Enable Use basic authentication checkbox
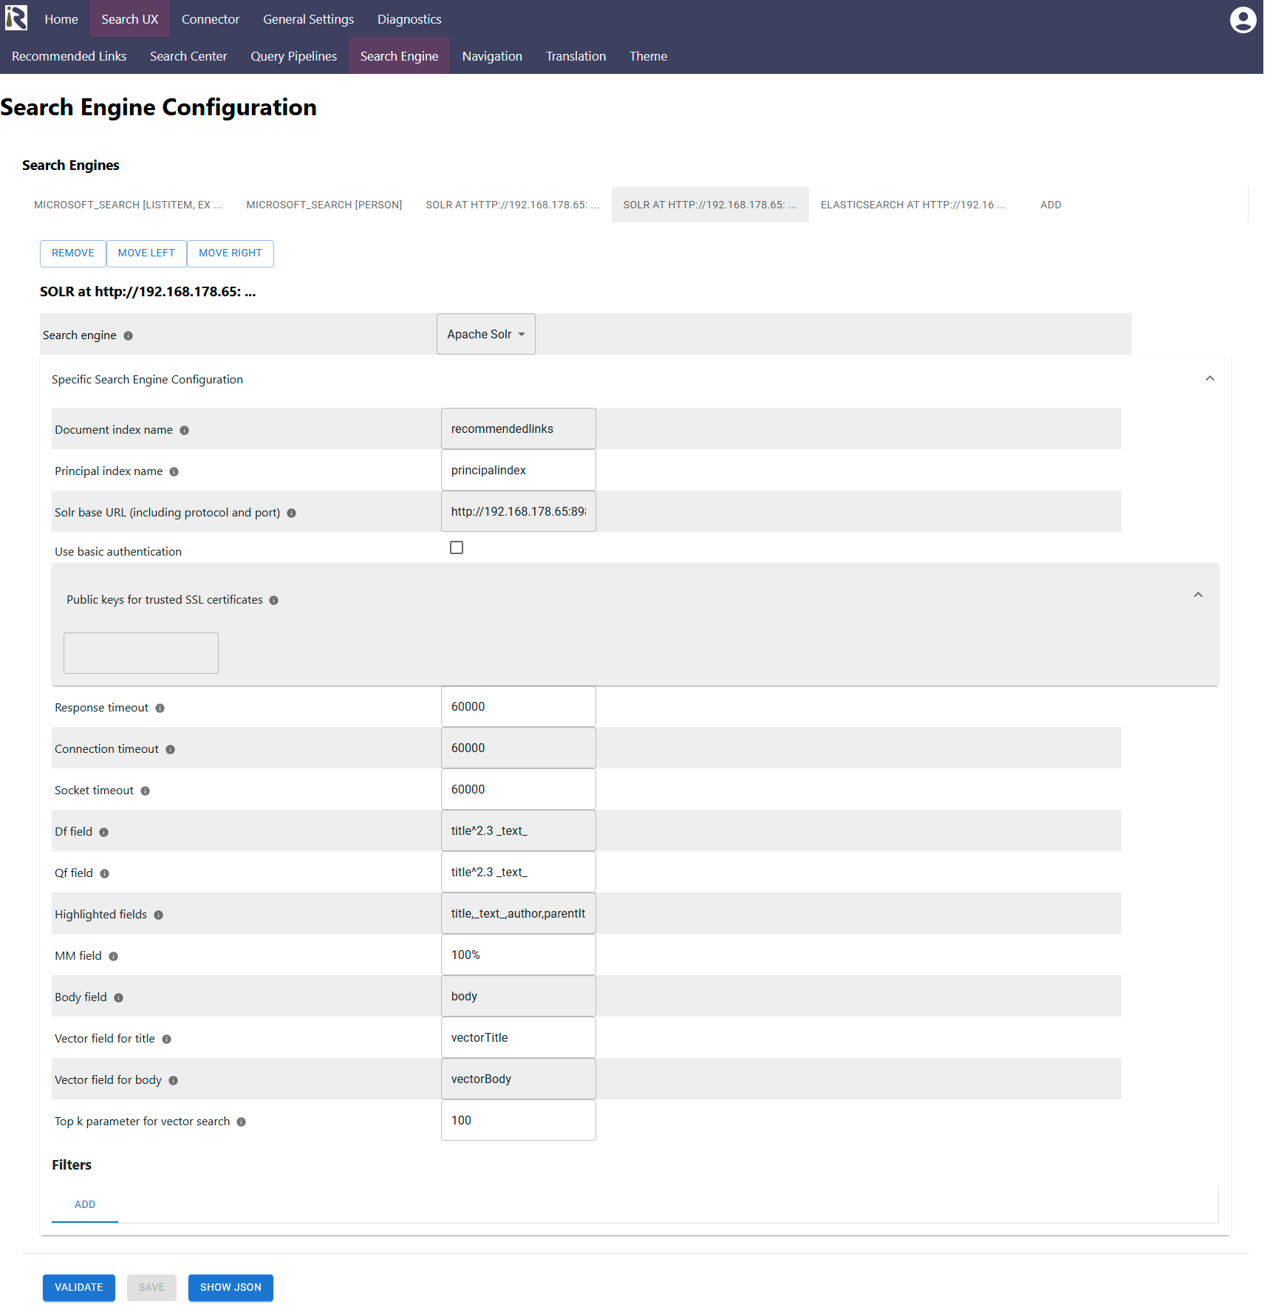Viewport: 1270px width, 1307px height. 457,547
